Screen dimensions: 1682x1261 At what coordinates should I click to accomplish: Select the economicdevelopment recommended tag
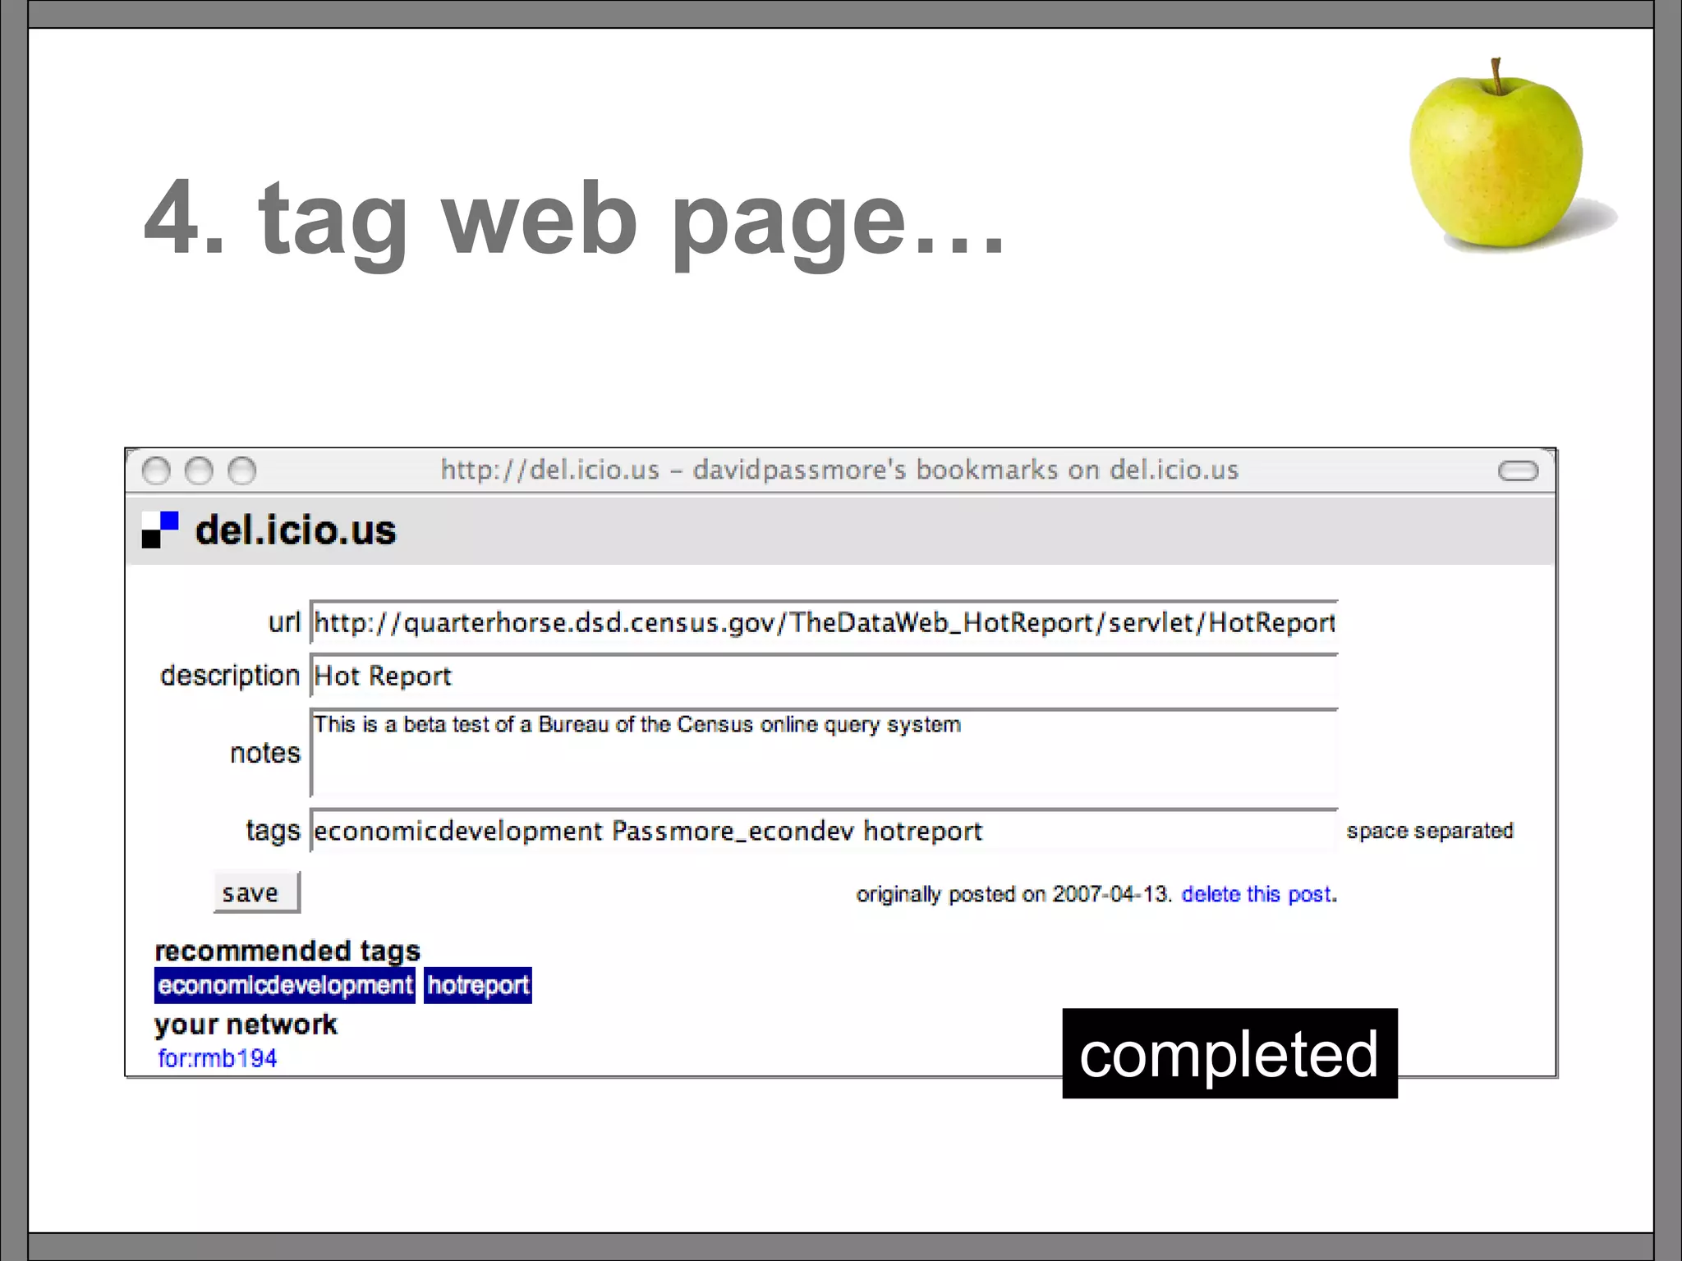(285, 985)
